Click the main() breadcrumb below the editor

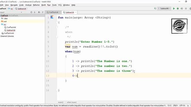pos(61,102)
